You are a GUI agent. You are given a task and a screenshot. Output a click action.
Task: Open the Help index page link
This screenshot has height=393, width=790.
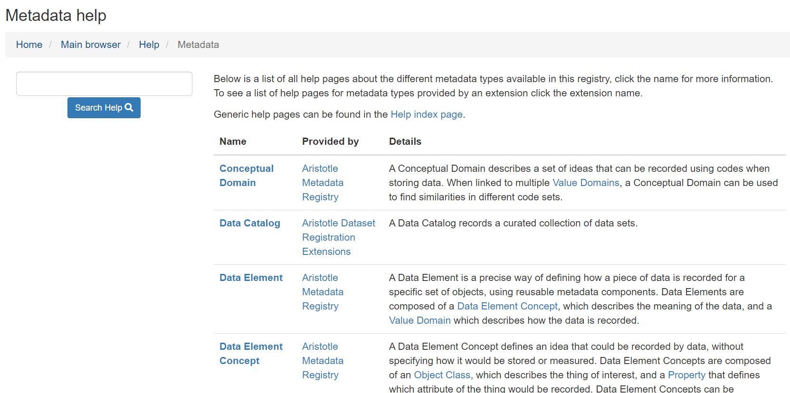tap(426, 114)
